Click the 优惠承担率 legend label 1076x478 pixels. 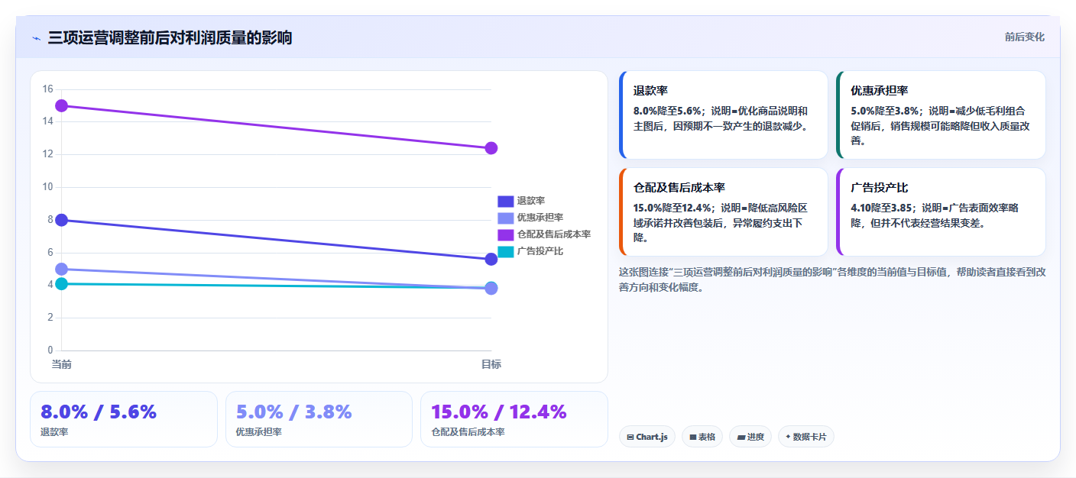[540, 218]
